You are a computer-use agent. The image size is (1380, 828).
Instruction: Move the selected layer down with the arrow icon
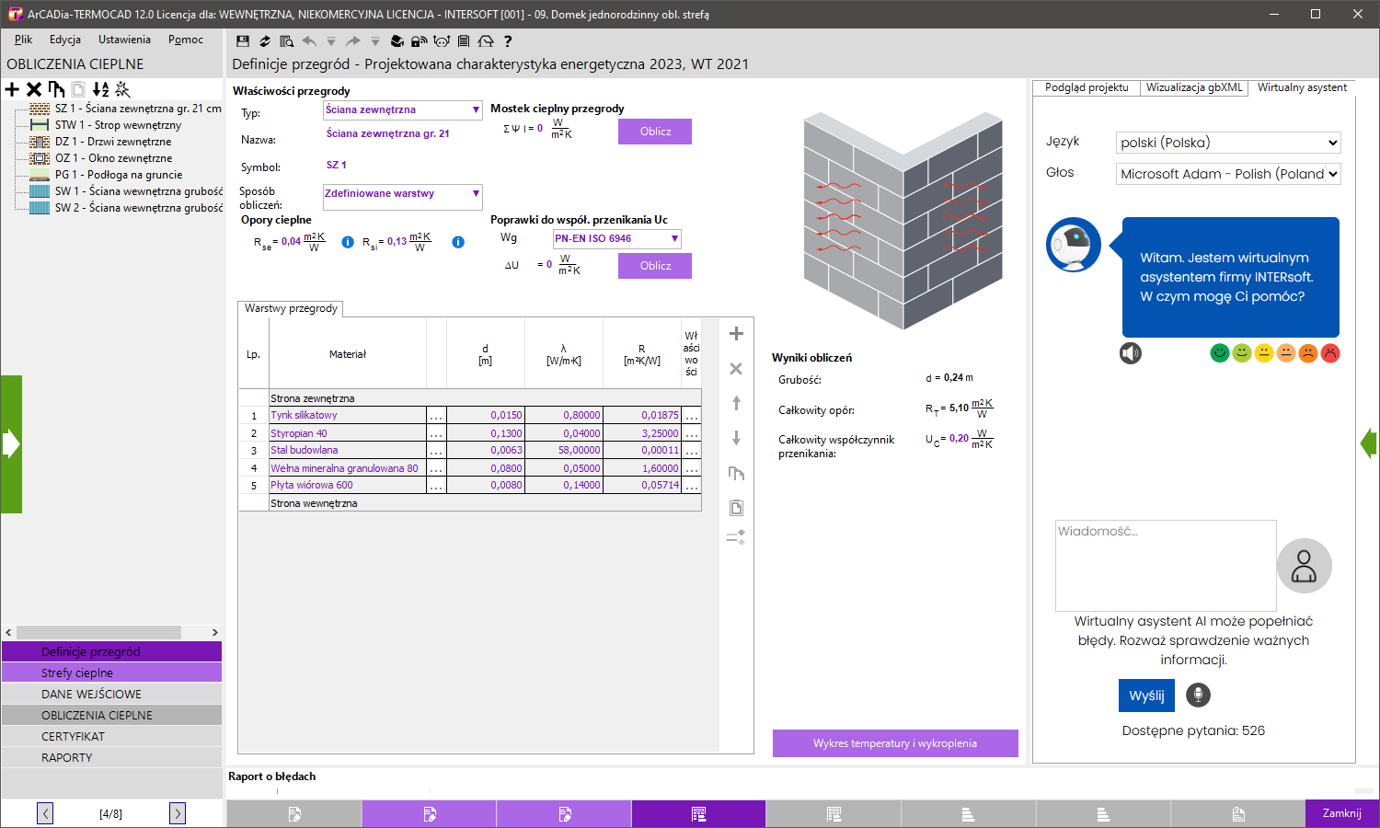point(735,438)
